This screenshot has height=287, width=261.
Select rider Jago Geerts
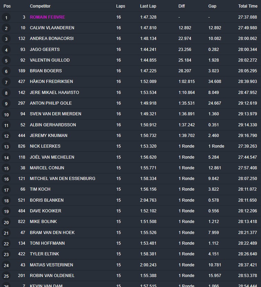(x=45, y=50)
